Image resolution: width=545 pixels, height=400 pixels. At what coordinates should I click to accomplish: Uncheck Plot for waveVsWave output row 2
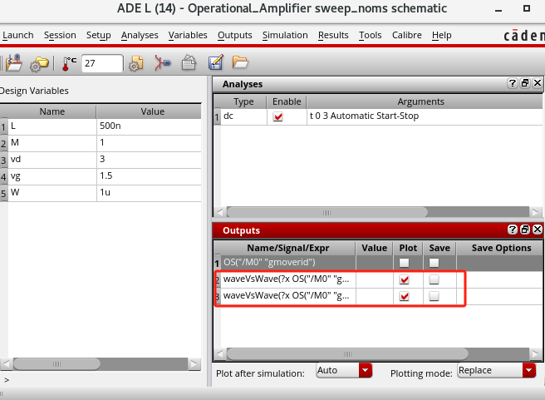coord(404,279)
